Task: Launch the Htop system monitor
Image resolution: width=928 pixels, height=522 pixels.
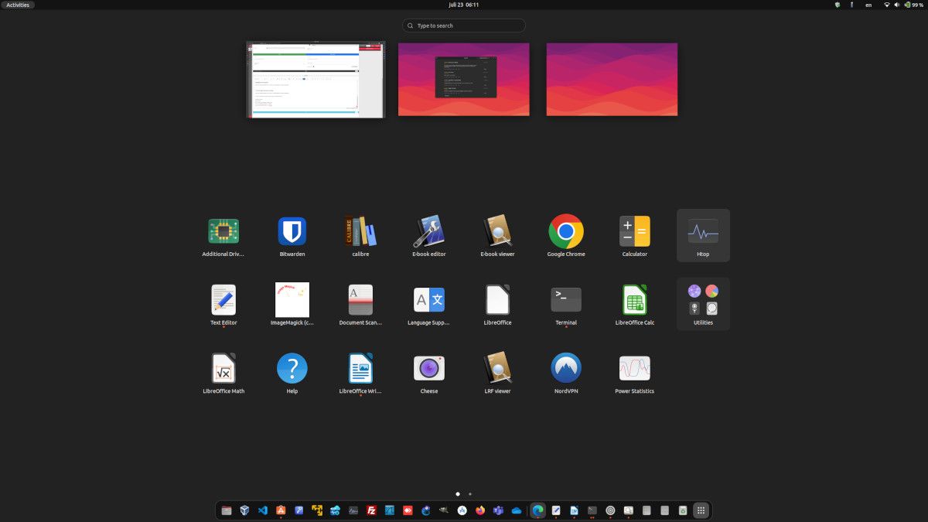Action: coord(702,230)
